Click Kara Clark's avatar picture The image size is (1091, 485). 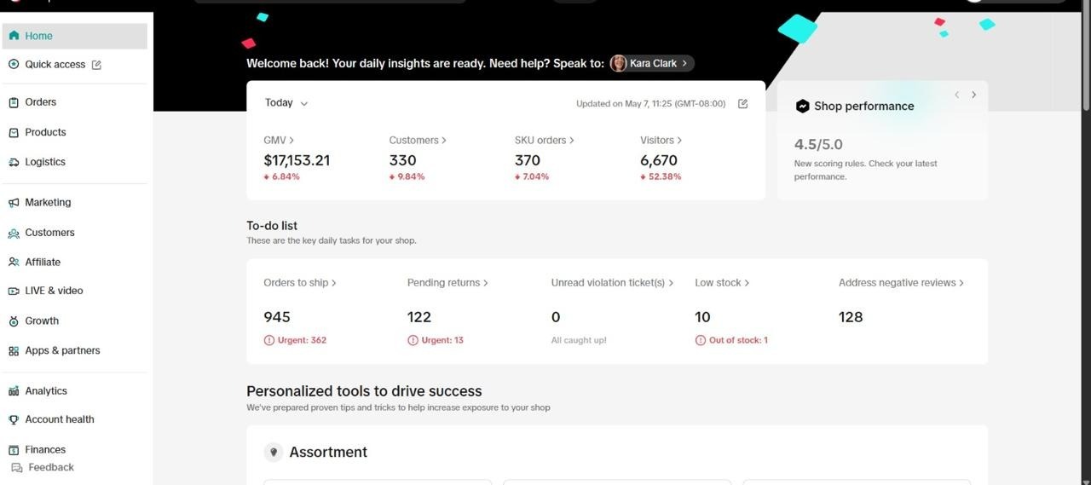click(619, 63)
